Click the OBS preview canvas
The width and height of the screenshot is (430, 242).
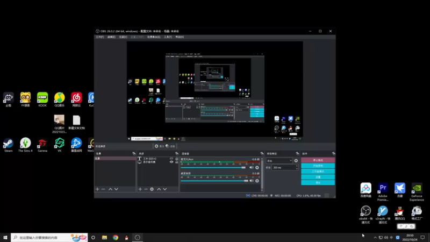pos(214,91)
